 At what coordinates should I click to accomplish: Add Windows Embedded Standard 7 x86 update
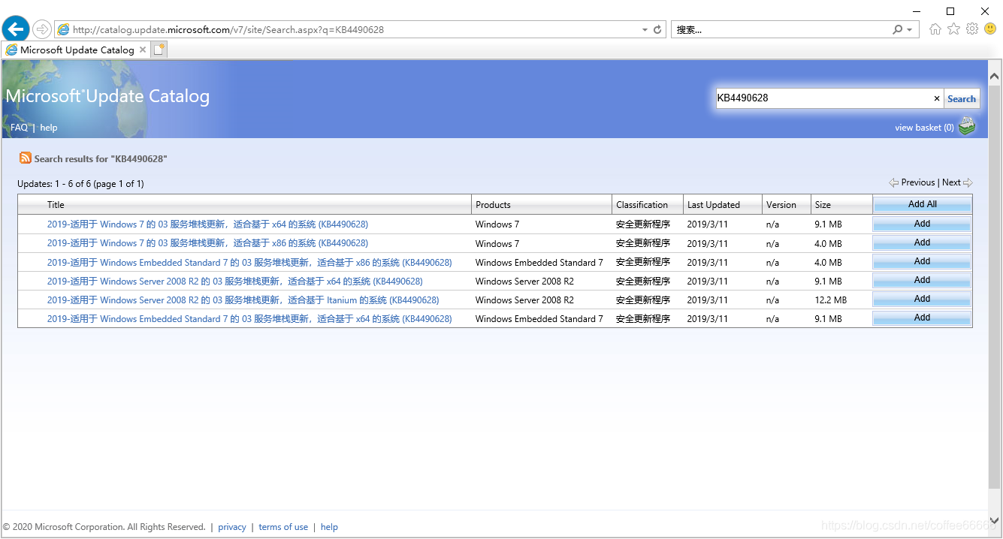pos(922,261)
